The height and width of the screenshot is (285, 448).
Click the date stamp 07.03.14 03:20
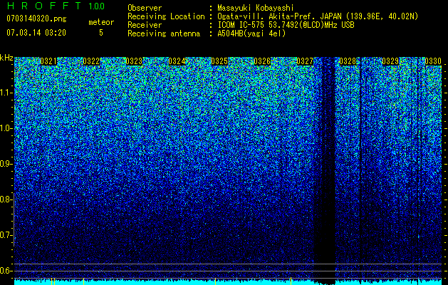(36, 33)
